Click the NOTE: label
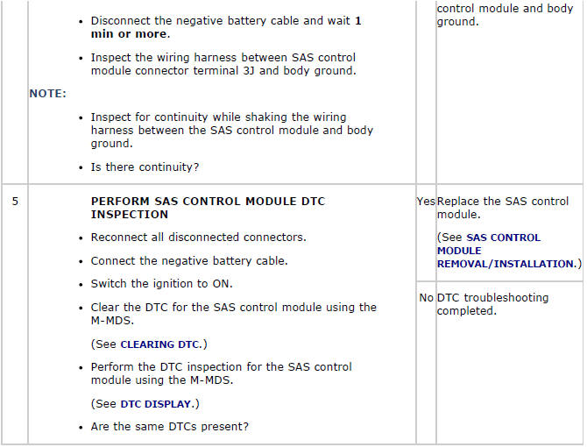Screen dimensions: 587x447 tap(47, 94)
